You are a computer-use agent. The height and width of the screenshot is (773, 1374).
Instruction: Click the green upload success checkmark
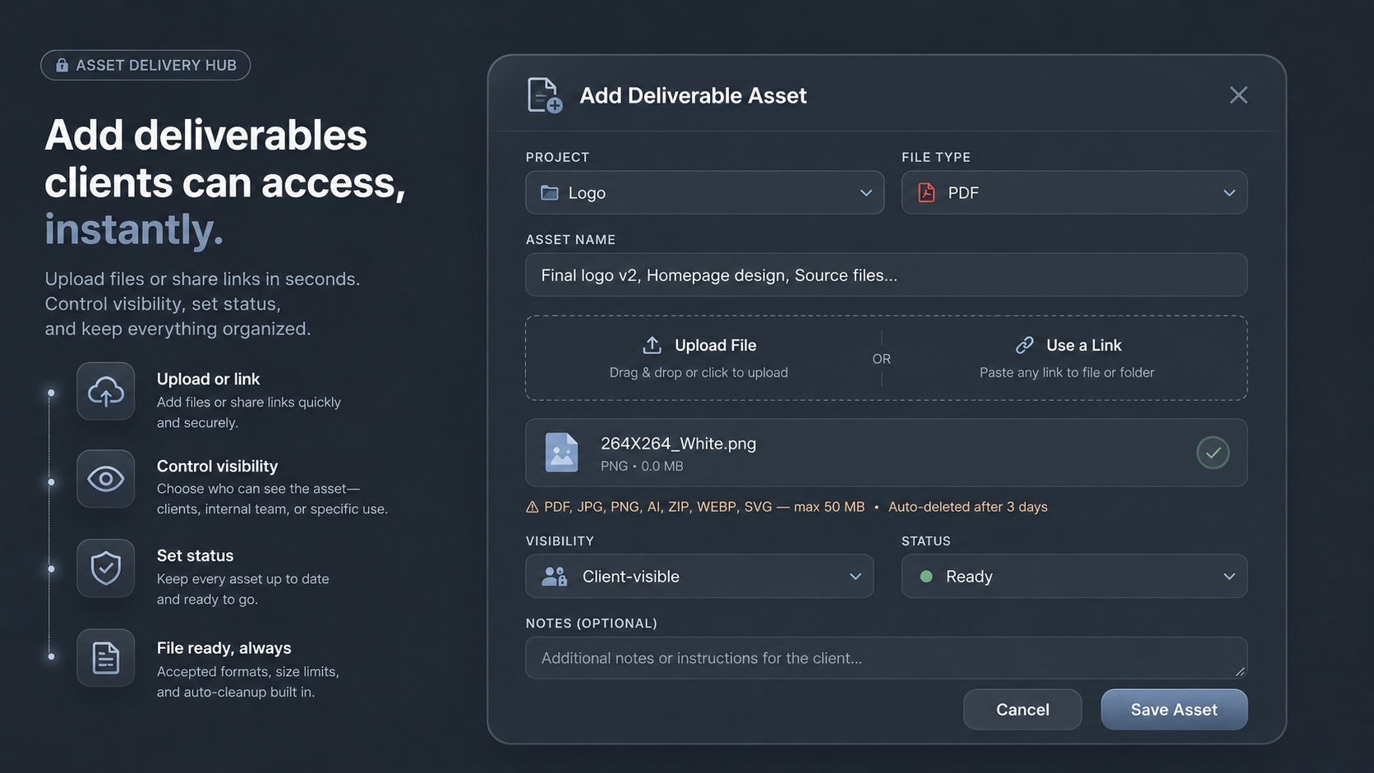click(x=1213, y=453)
